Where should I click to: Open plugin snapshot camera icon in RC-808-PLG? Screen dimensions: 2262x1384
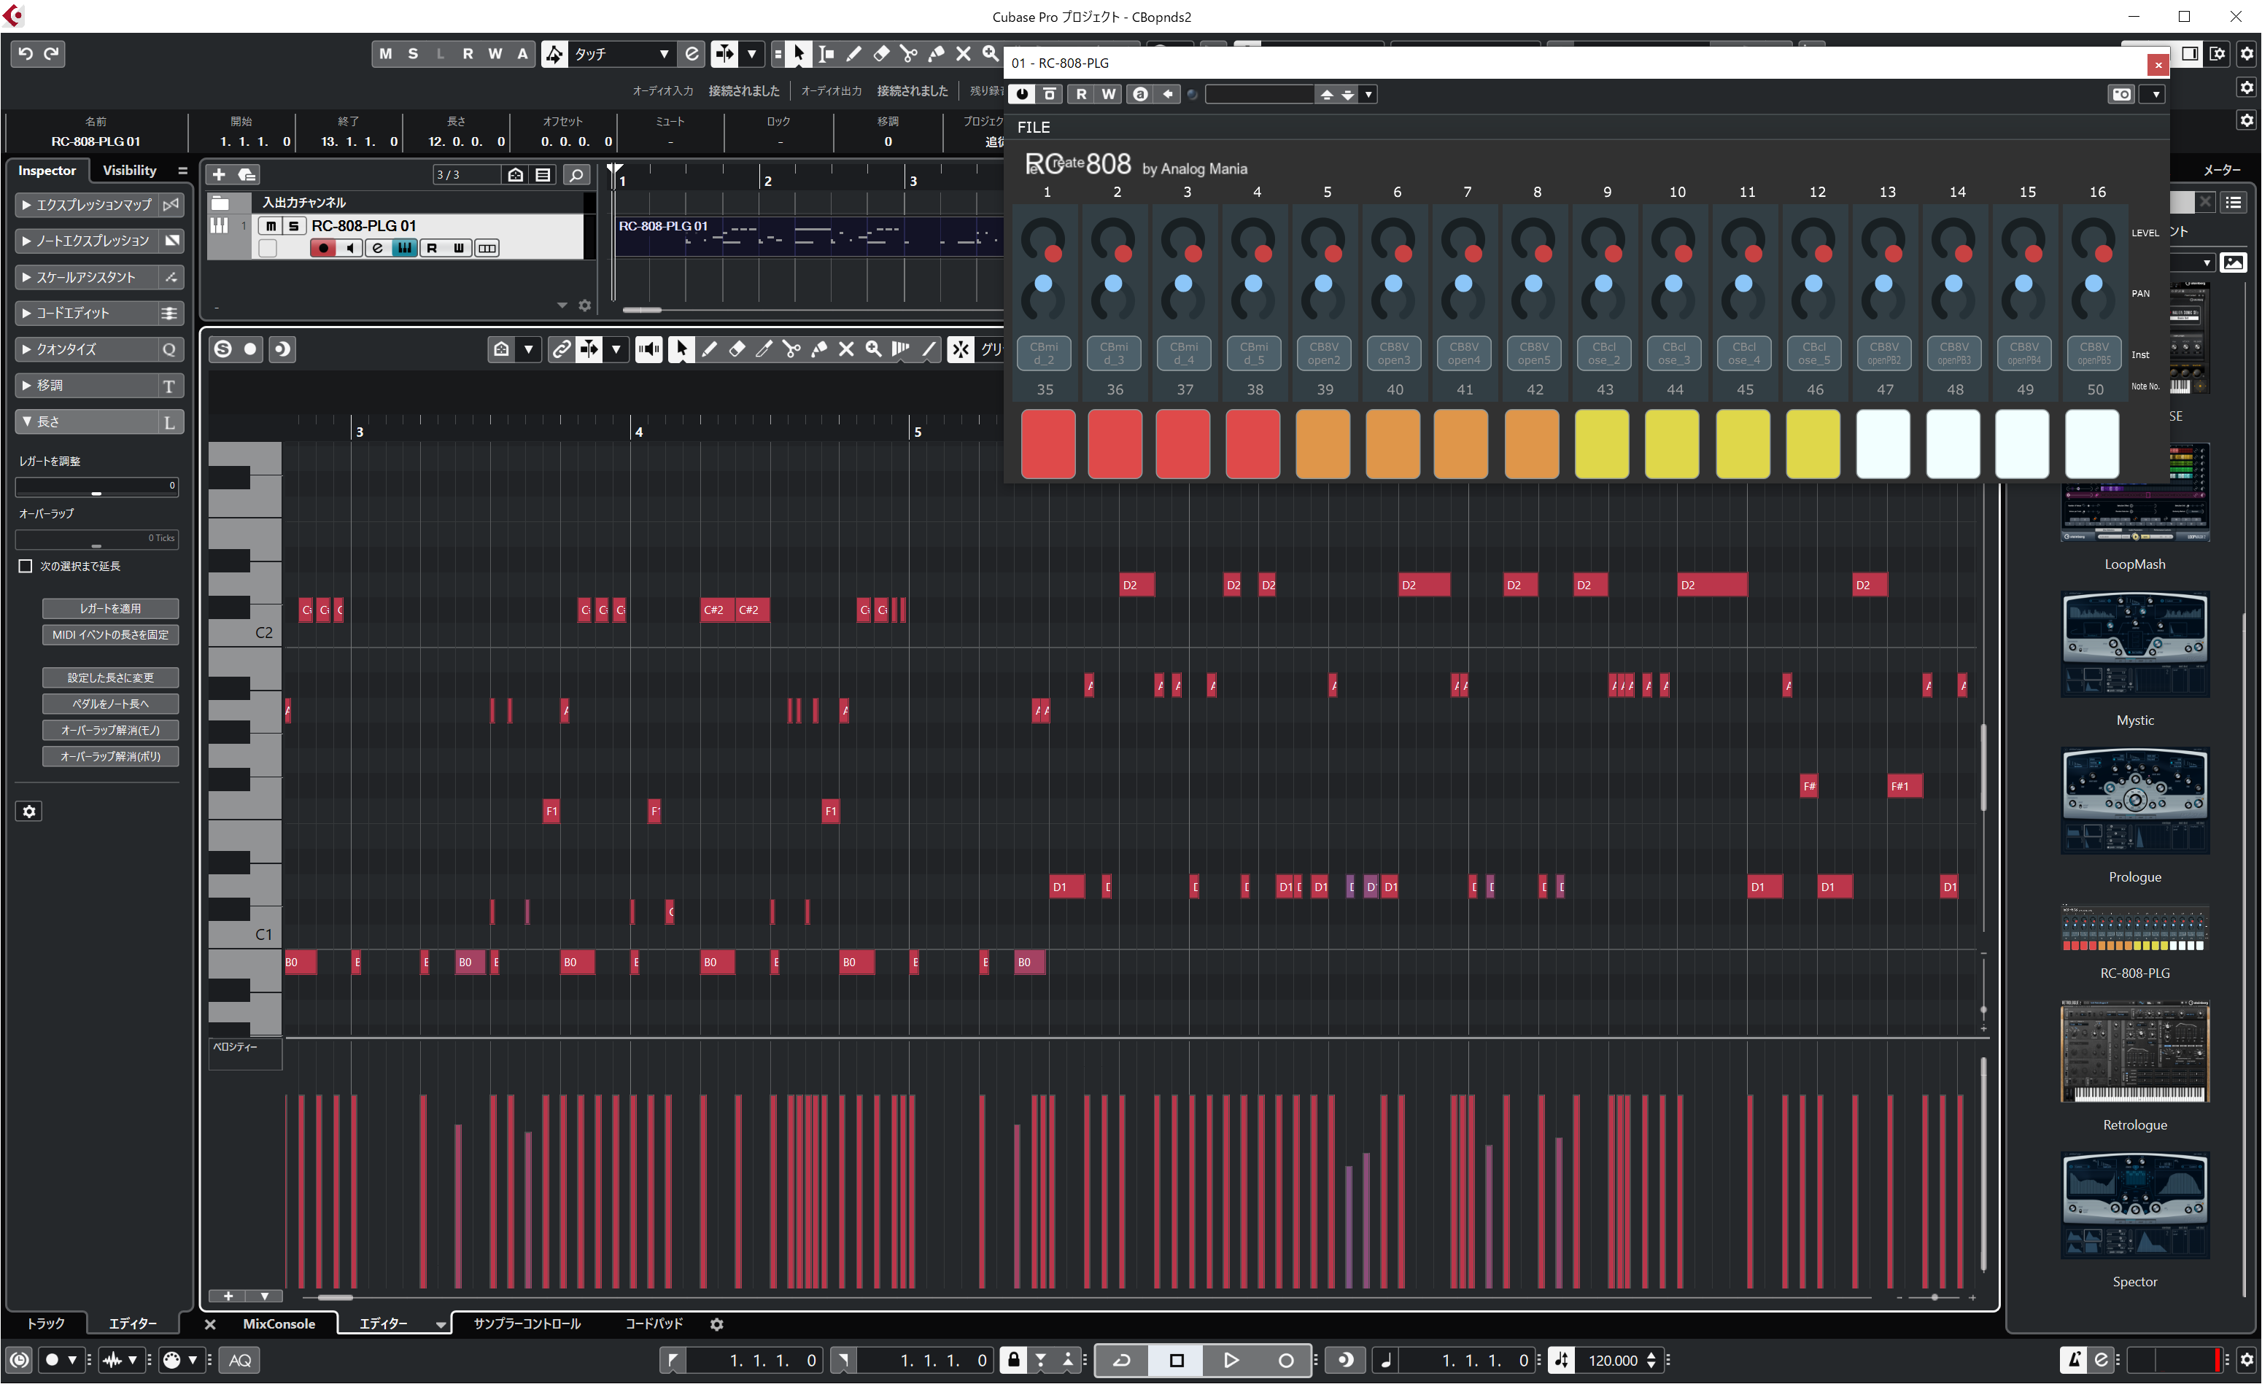pos(2120,95)
